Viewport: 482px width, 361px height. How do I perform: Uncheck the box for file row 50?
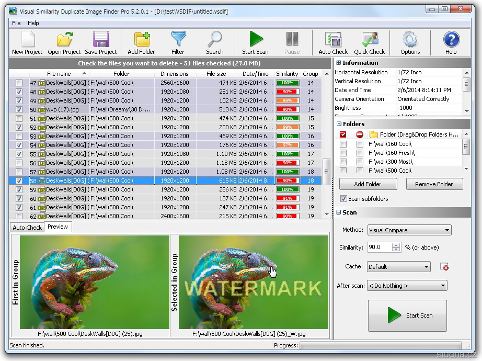tap(19, 110)
